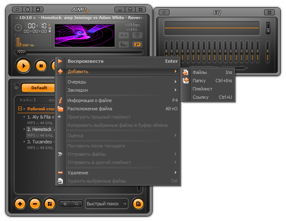
Task: Click the 10:10 scrolling track title
Action: tap(79, 17)
